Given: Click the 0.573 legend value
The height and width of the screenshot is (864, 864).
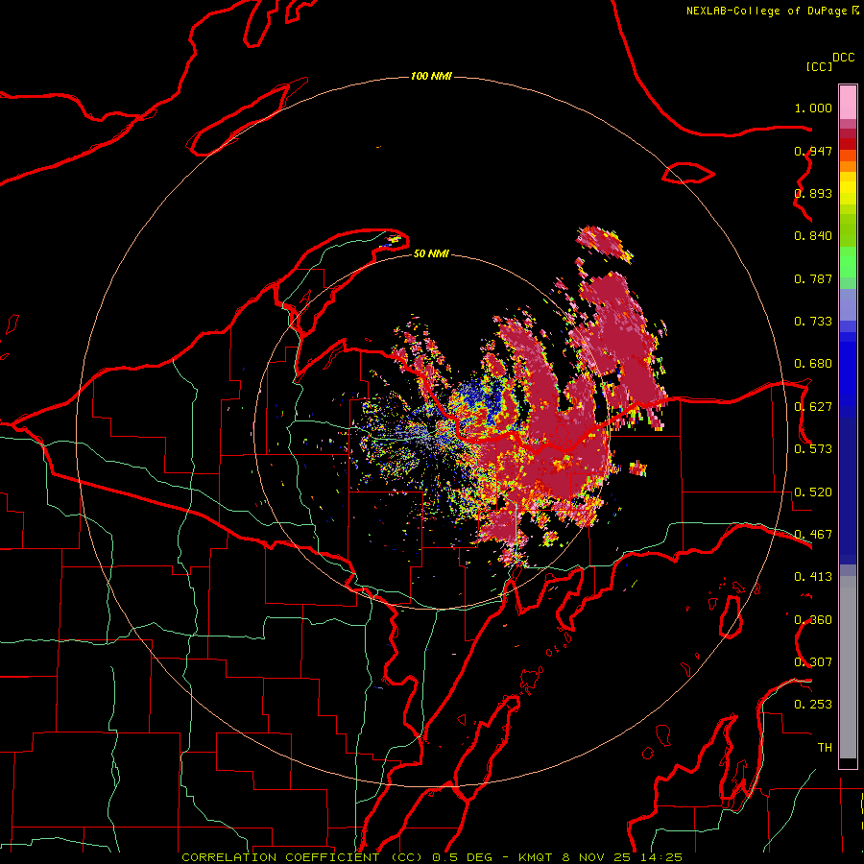Looking at the screenshot, I should 813,449.
